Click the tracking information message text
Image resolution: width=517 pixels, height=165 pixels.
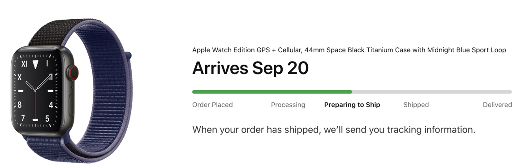coord(334,130)
